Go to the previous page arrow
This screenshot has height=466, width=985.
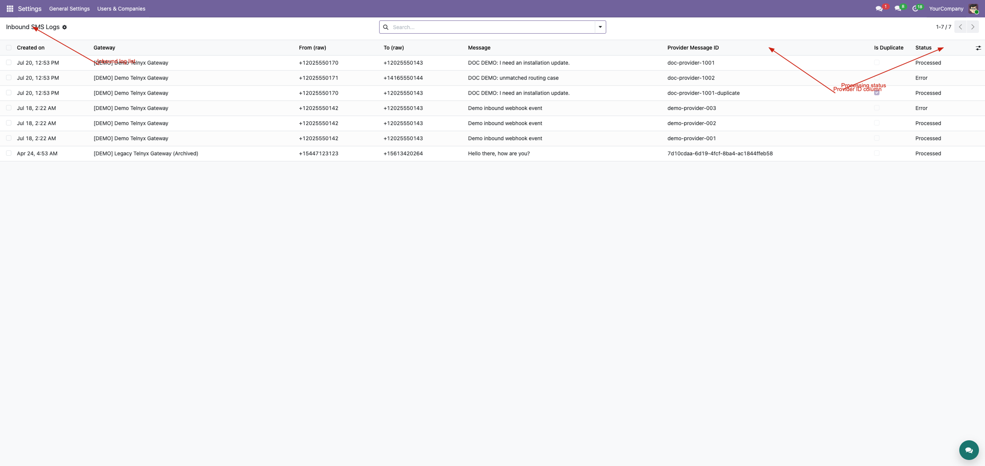pos(960,27)
